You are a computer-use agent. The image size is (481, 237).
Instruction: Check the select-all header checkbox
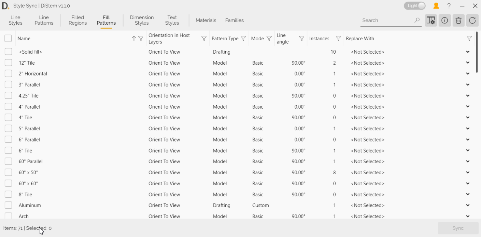coord(8,38)
